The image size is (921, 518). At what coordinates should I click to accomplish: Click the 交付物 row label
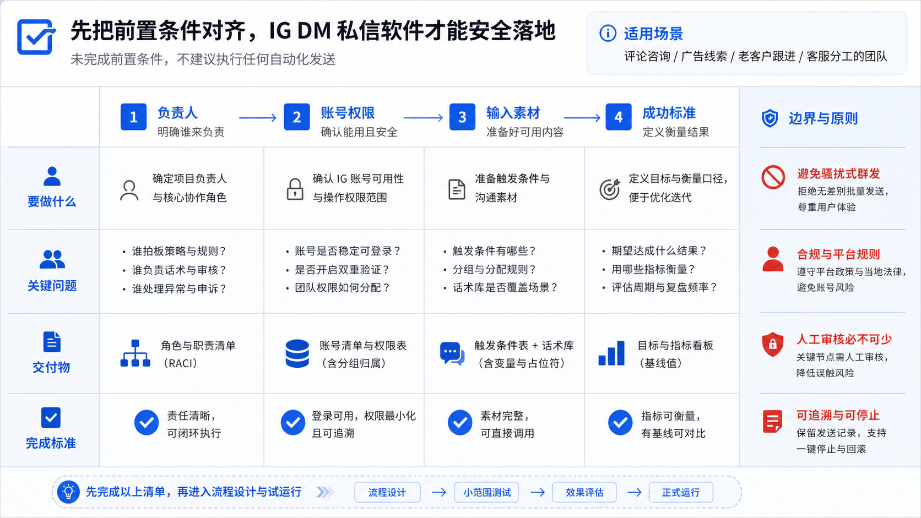pos(51,367)
